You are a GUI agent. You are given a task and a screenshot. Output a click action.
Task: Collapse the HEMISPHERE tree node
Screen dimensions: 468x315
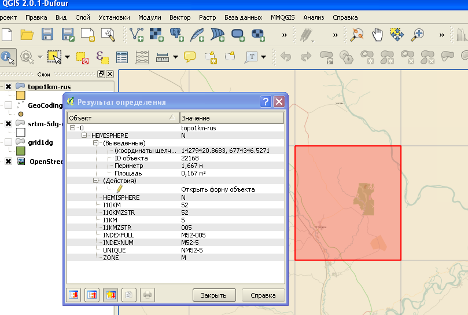pyautogui.click(x=84, y=135)
